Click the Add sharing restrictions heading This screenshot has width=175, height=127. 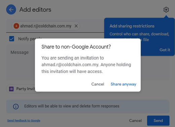[x=132, y=26]
